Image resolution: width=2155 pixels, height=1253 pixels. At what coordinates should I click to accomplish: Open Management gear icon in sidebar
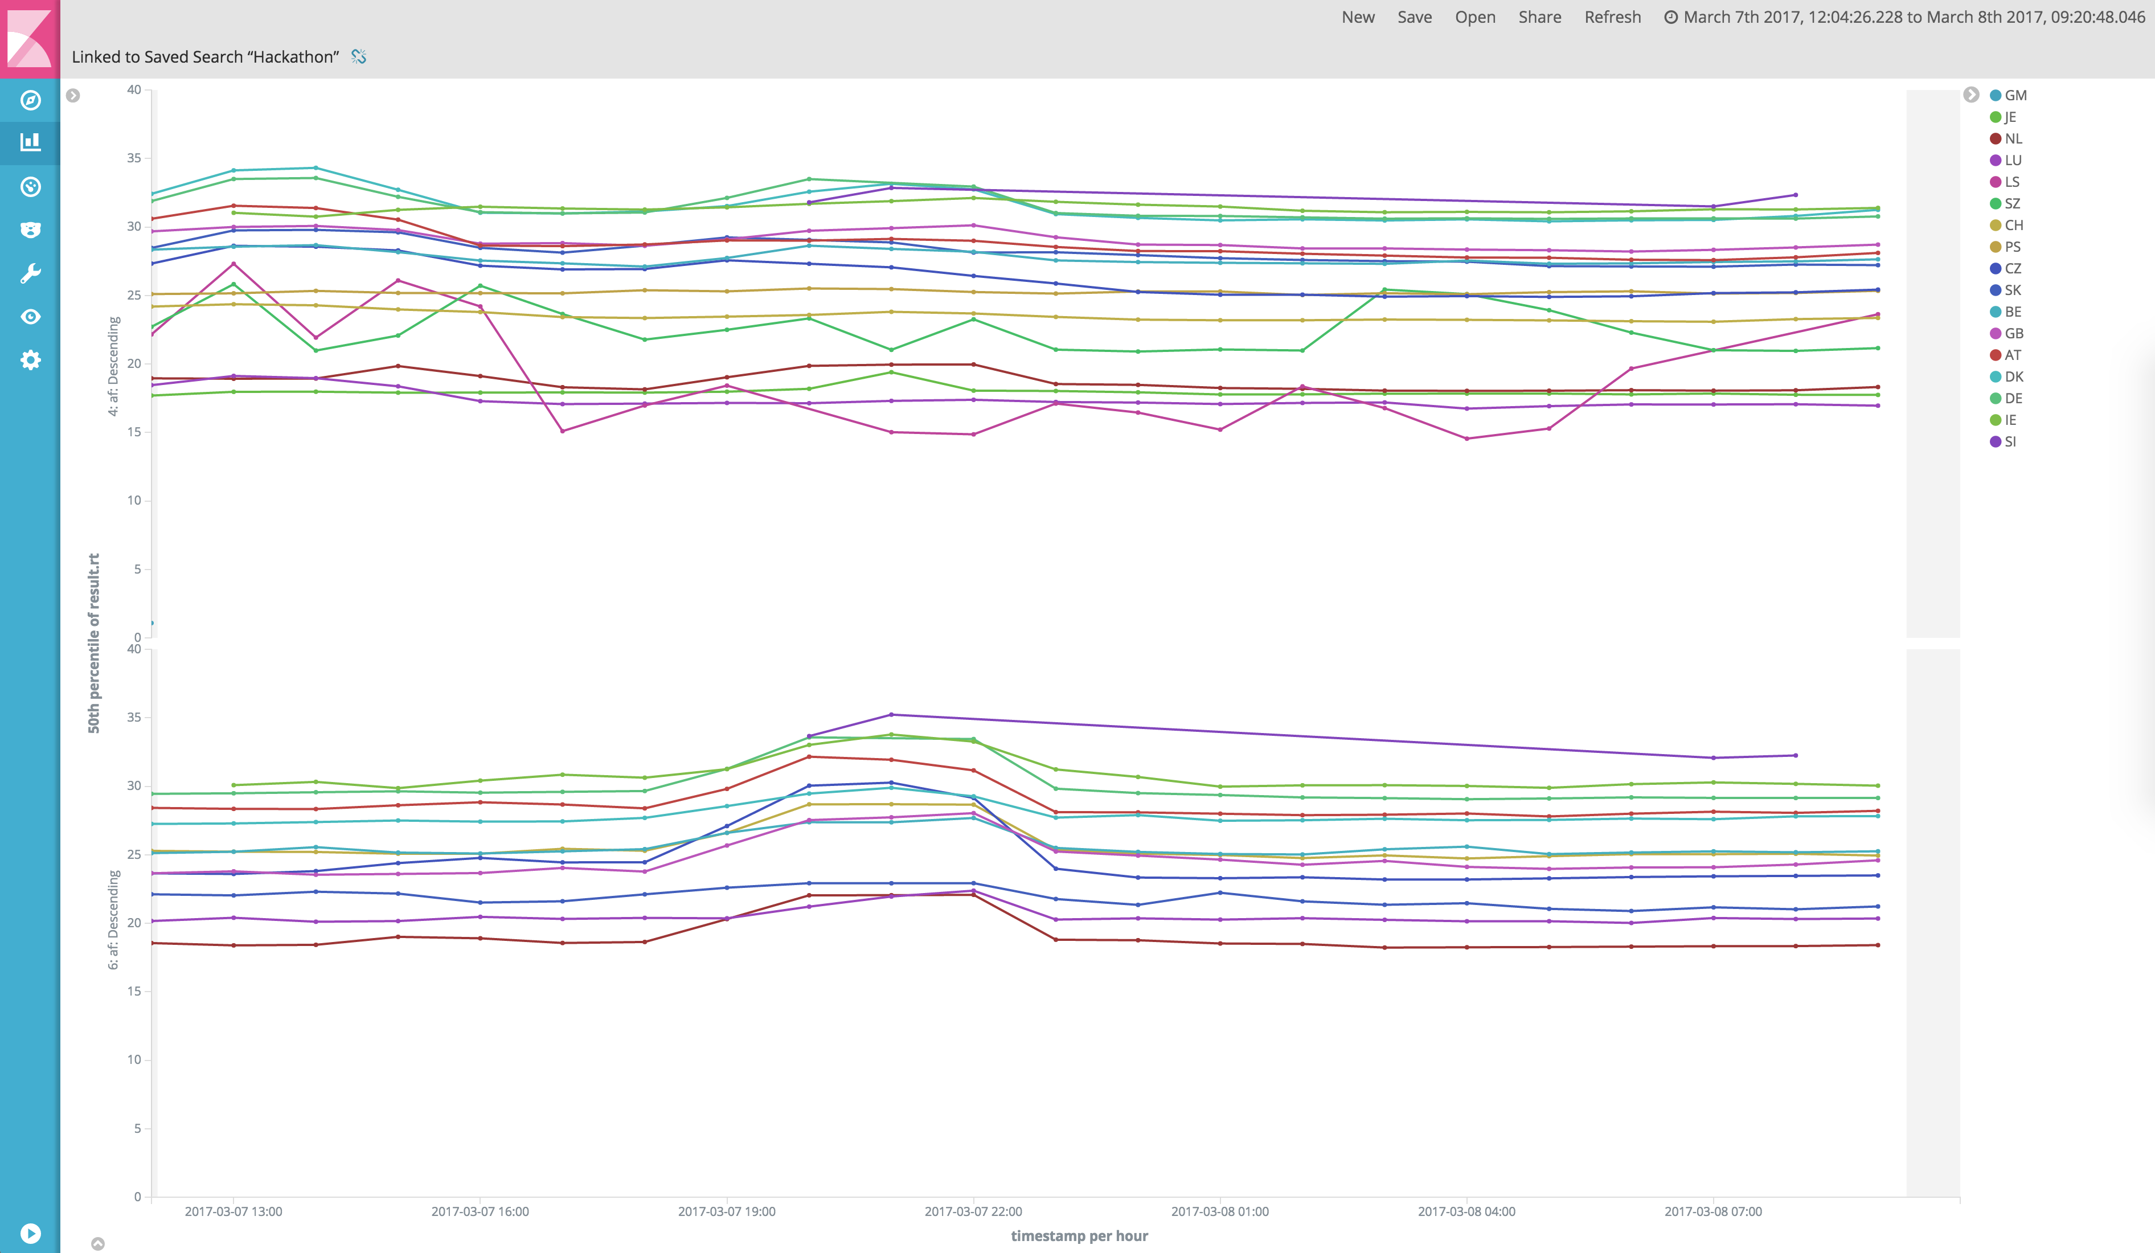click(30, 360)
